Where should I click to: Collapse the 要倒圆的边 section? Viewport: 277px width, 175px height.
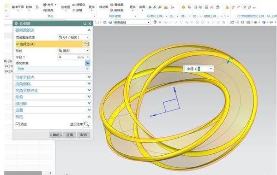(89, 30)
